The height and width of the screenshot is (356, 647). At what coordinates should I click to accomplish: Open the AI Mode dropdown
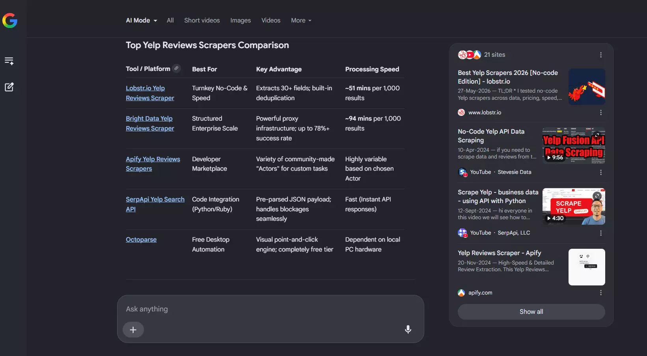tap(142, 21)
